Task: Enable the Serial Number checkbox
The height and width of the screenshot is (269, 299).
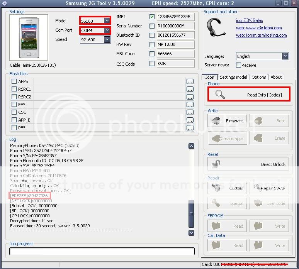Action: pos(152,26)
